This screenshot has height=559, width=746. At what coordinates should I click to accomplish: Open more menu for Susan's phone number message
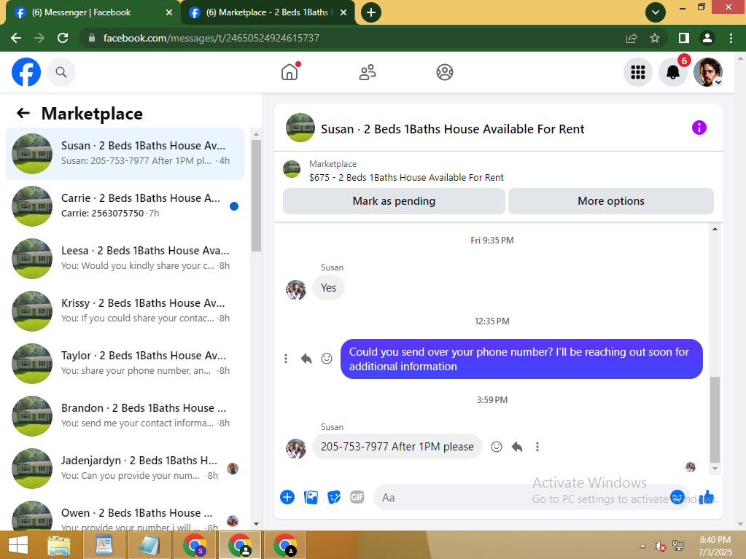pos(537,447)
